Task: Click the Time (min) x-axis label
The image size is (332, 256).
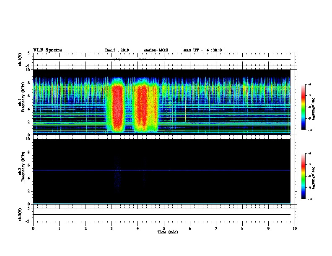Action: coord(168,232)
